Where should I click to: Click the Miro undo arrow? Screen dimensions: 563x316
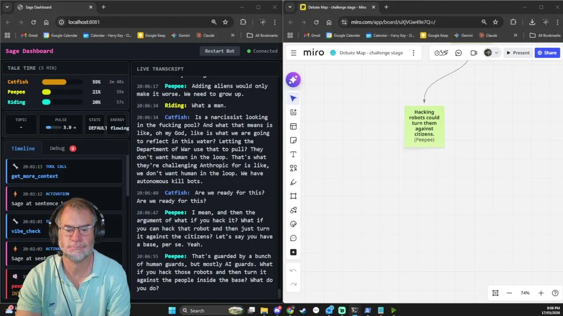pyautogui.click(x=293, y=270)
